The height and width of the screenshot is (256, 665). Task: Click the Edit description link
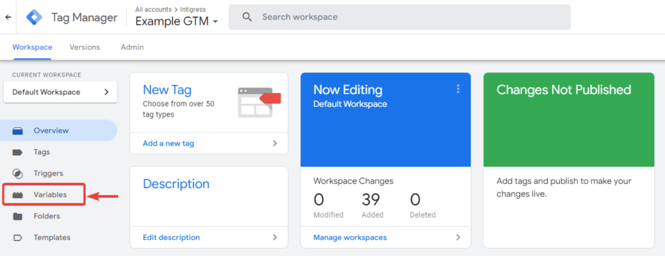pos(171,237)
